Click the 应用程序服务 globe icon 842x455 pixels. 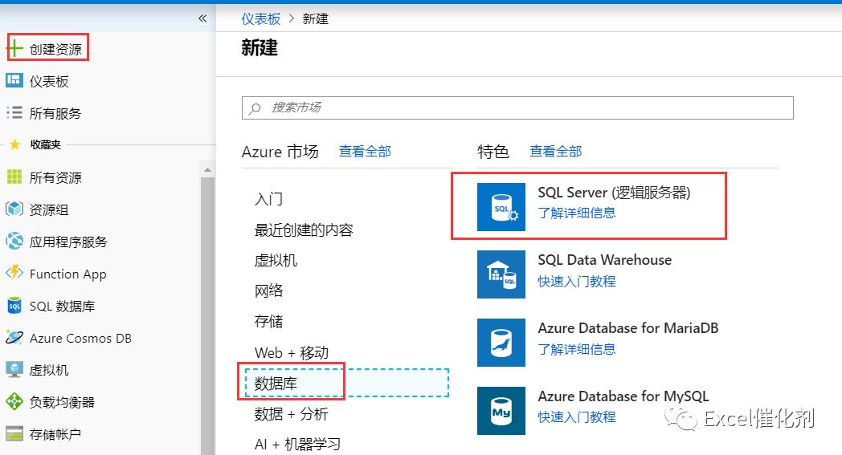(14, 241)
